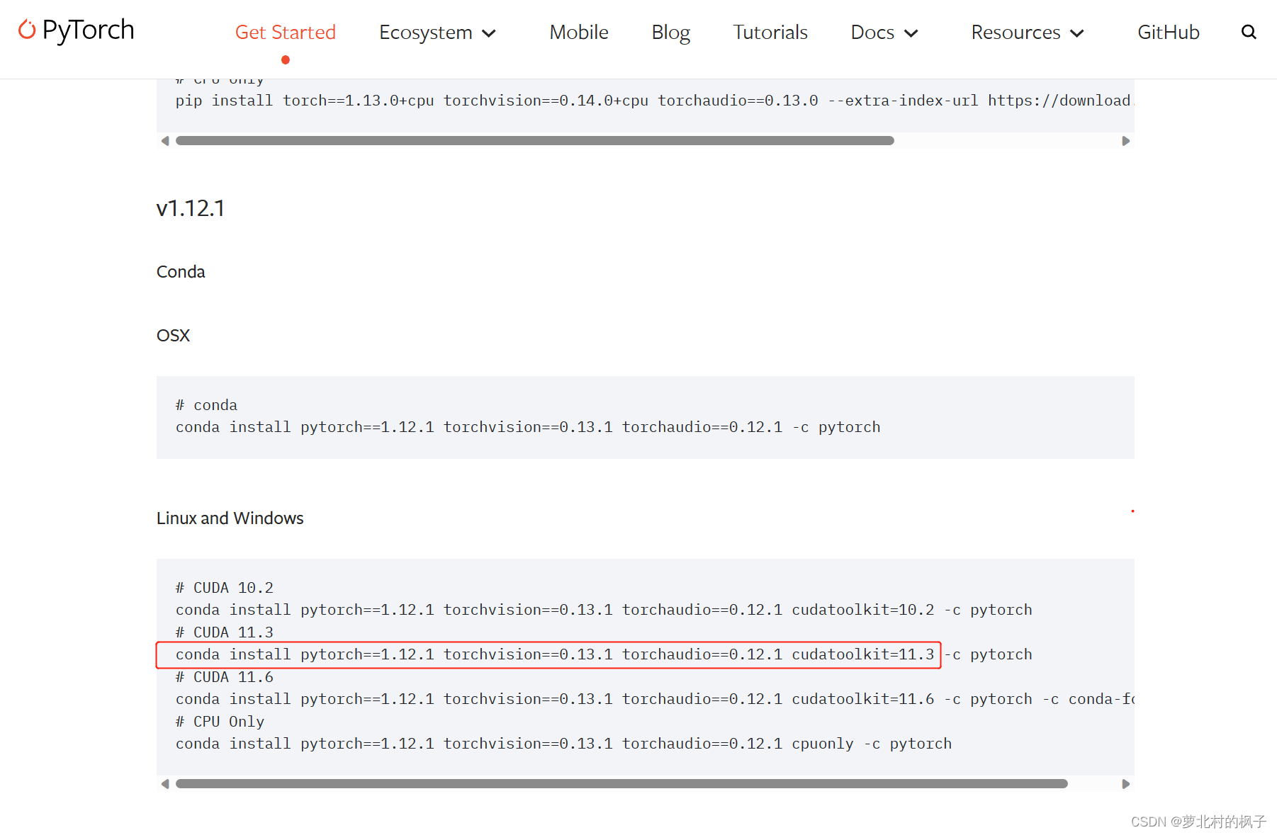Expand the Ecosystem dropdown menu
Image resolution: width=1277 pixels, height=835 pixels.
(x=437, y=33)
